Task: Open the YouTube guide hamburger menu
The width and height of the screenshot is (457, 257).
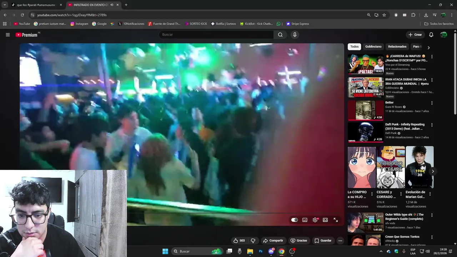Action: click(x=7, y=35)
